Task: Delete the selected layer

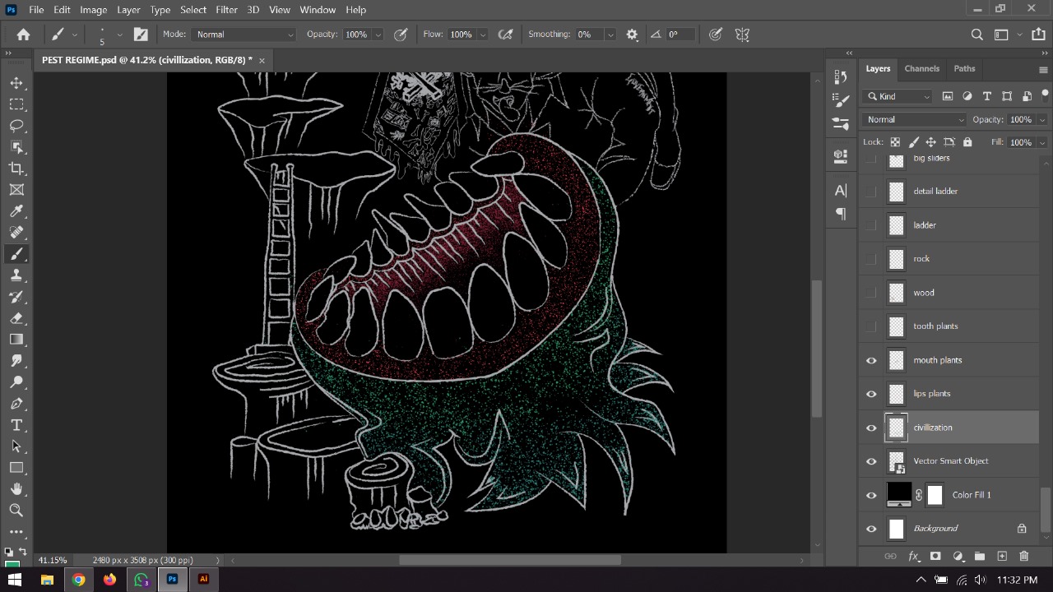Action: click(x=1024, y=557)
